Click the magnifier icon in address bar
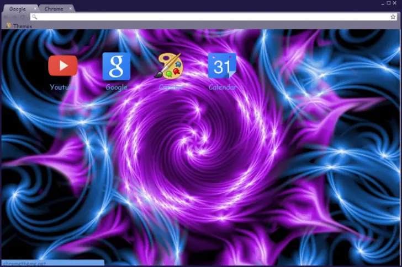402x267 pixels. coord(34,17)
